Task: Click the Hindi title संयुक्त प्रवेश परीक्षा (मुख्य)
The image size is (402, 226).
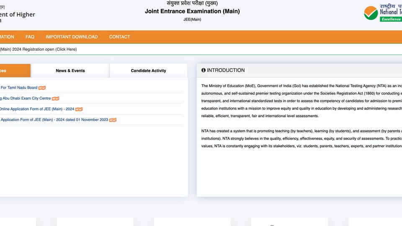Action: click(x=192, y=3)
